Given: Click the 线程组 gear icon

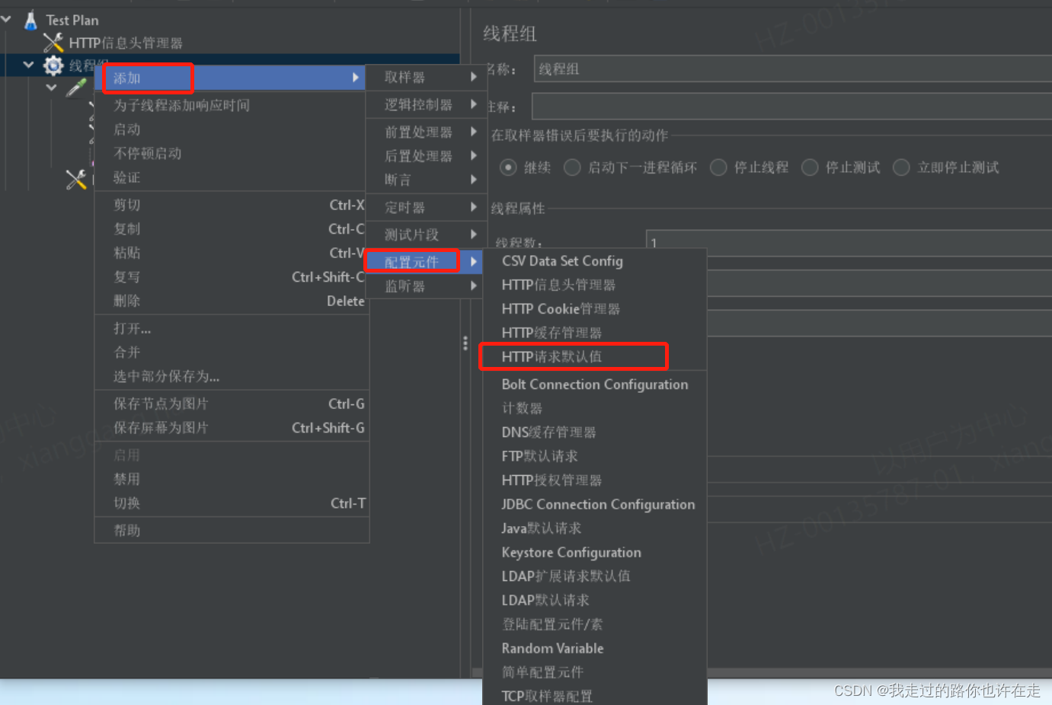Looking at the screenshot, I should pos(53,66).
